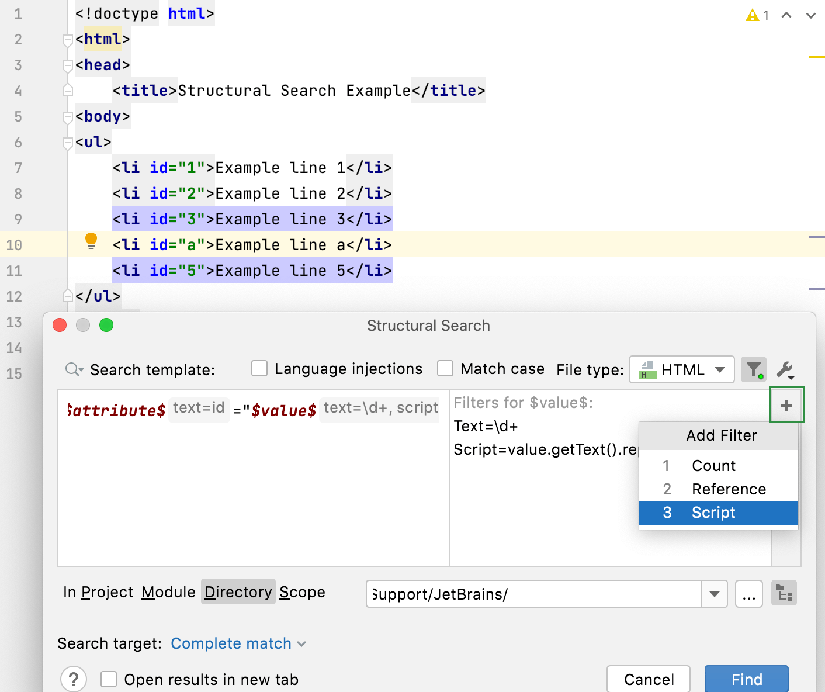
Task: Click the intention light bulb on line 10
Action: click(x=91, y=241)
